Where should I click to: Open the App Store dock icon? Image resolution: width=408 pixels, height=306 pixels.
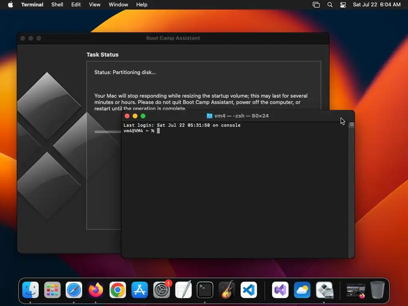click(x=139, y=290)
